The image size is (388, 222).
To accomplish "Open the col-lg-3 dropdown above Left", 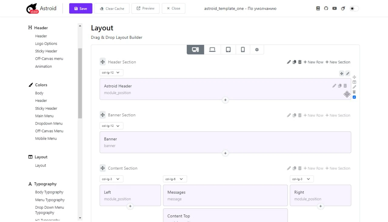I will pos(111,179).
